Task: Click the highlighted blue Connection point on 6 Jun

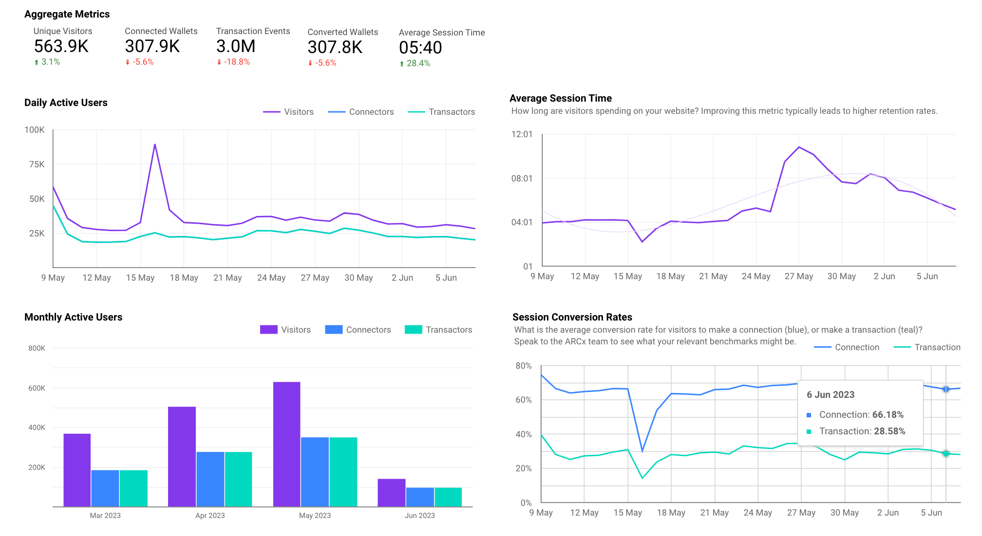Action: click(945, 389)
